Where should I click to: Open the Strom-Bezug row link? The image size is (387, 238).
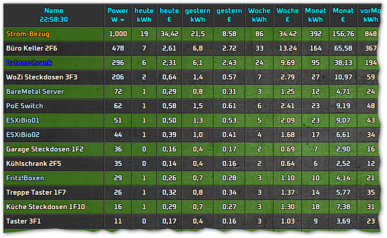(27, 34)
